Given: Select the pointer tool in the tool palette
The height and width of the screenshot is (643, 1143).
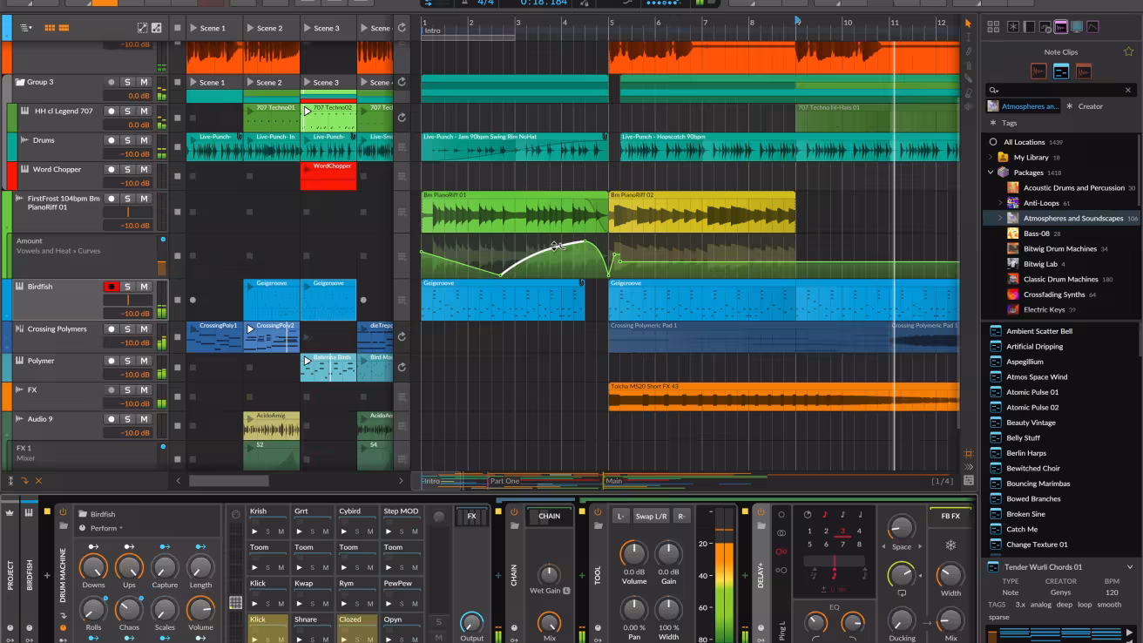Looking at the screenshot, I should tap(968, 24).
